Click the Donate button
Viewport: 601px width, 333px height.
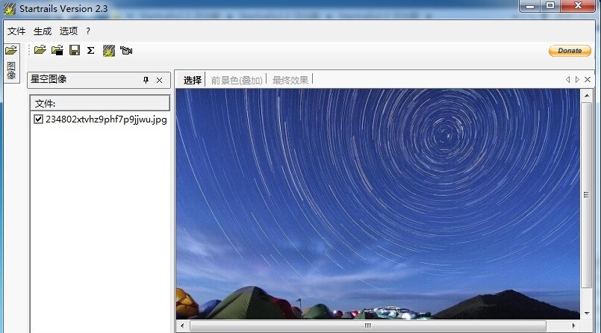(x=570, y=51)
